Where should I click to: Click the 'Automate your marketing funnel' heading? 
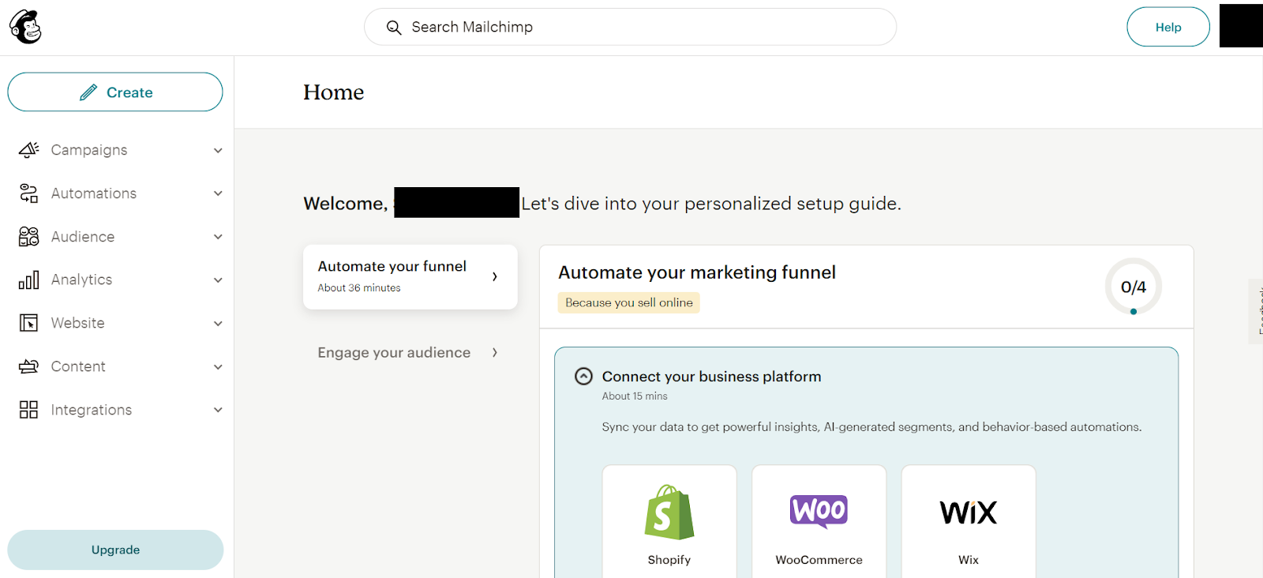(697, 272)
